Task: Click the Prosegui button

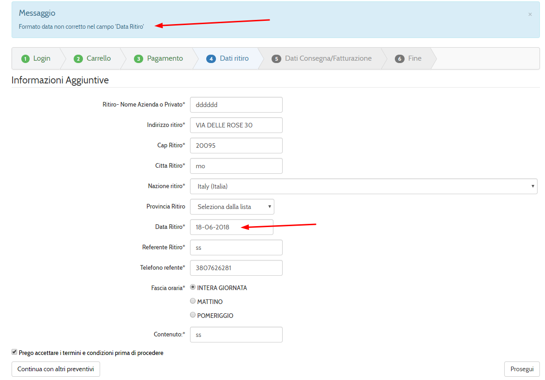Action: coord(522,369)
